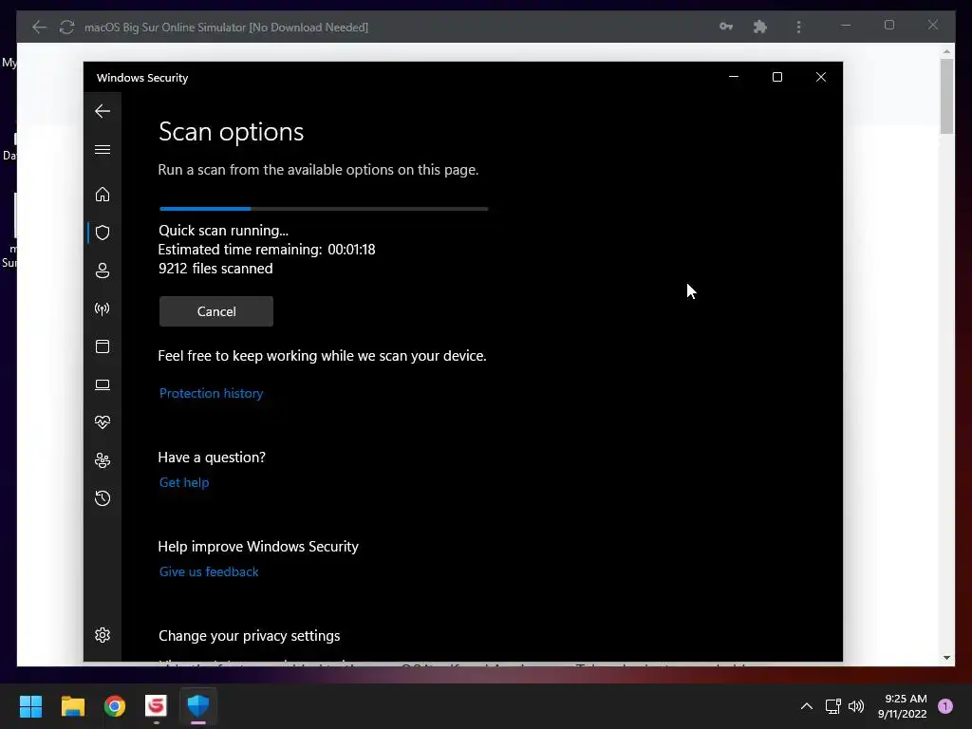972x729 pixels.
Task: Open Firewall & network protection icon
Action: point(103,308)
